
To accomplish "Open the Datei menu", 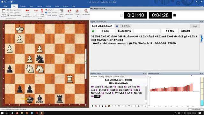I will coord(5,6).
